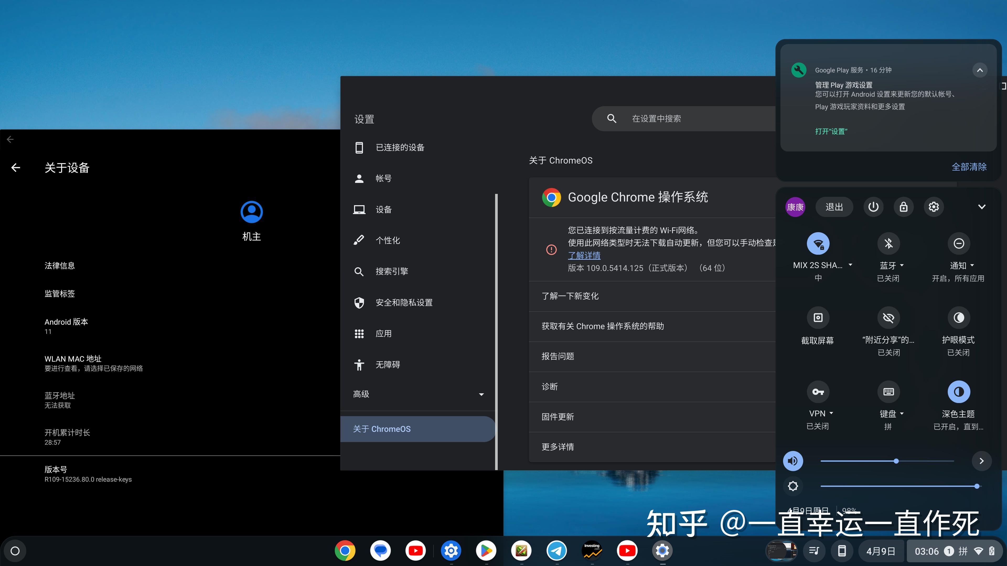The height and width of the screenshot is (566, 1007).
Task: Select 已连接的设备 in settings sidebar
Action: pyautogui.click(x=418, y=148)
